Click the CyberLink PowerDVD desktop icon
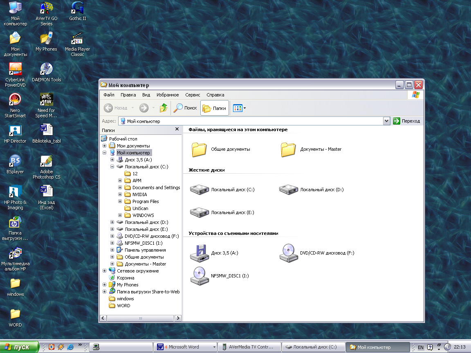This screenshot has height=353, width=471. click(x=15, y=75)
